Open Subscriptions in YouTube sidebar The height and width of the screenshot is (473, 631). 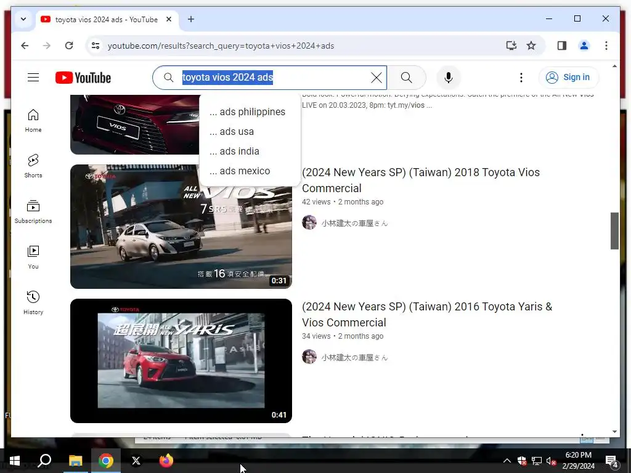pyautogui.click(x=33, y=212)
